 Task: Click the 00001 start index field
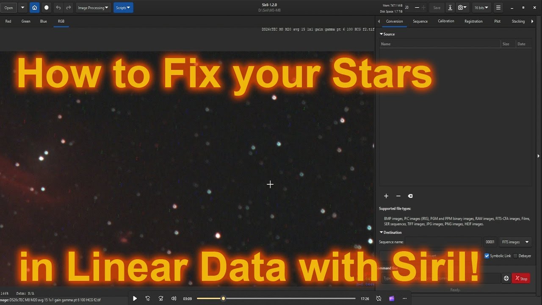[490, 242]
